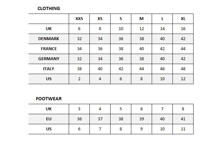Select the GERMANY row label
This screenshot has height=142, width=224.
(49, 59)
